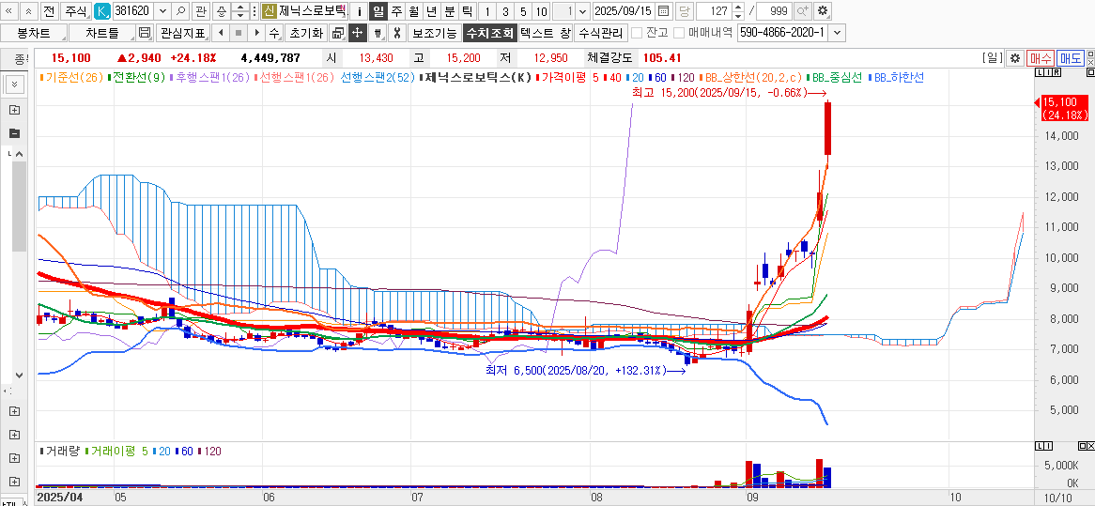Enable the 잔고 checkbox
1095x506 pixels.
click(x=637, y=33)
